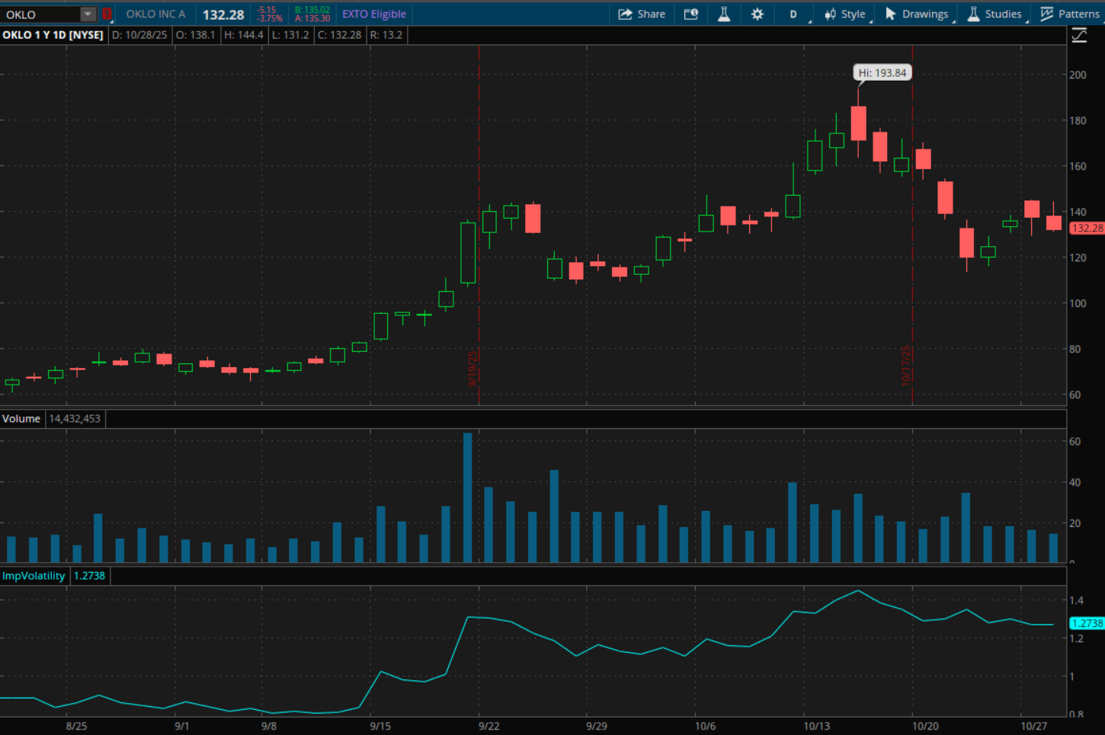The height and width of the screenshot is (735, 1105).
Task: Select the flask icon left of the gear
Action: [x=723, y=14]
